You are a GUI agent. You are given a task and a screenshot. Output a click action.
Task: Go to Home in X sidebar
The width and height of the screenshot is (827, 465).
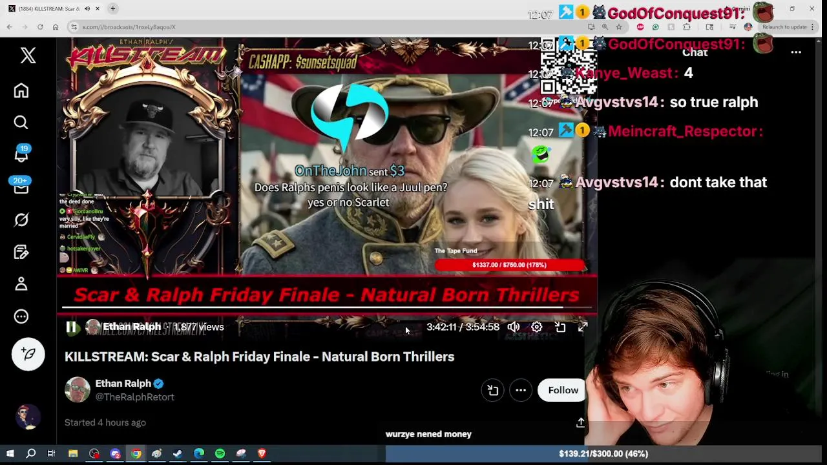click(x=21, y=90)
